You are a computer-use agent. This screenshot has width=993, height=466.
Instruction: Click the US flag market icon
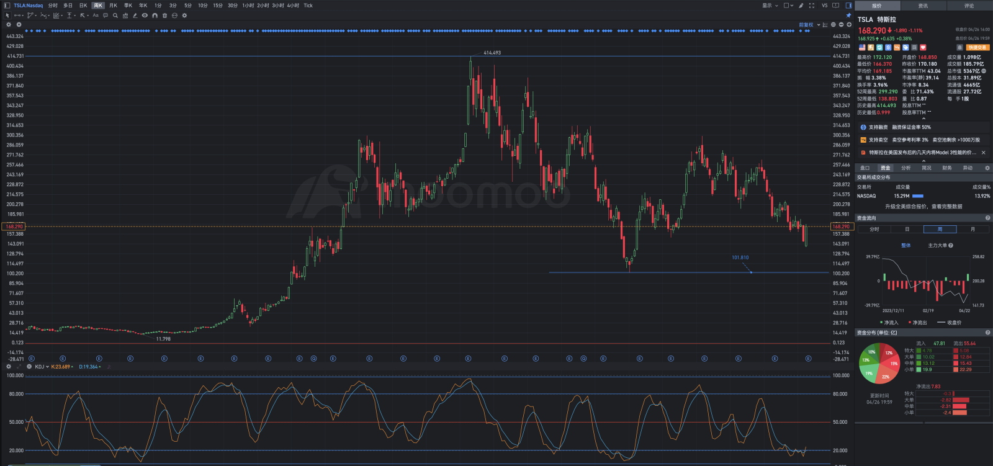coord(862,47)
